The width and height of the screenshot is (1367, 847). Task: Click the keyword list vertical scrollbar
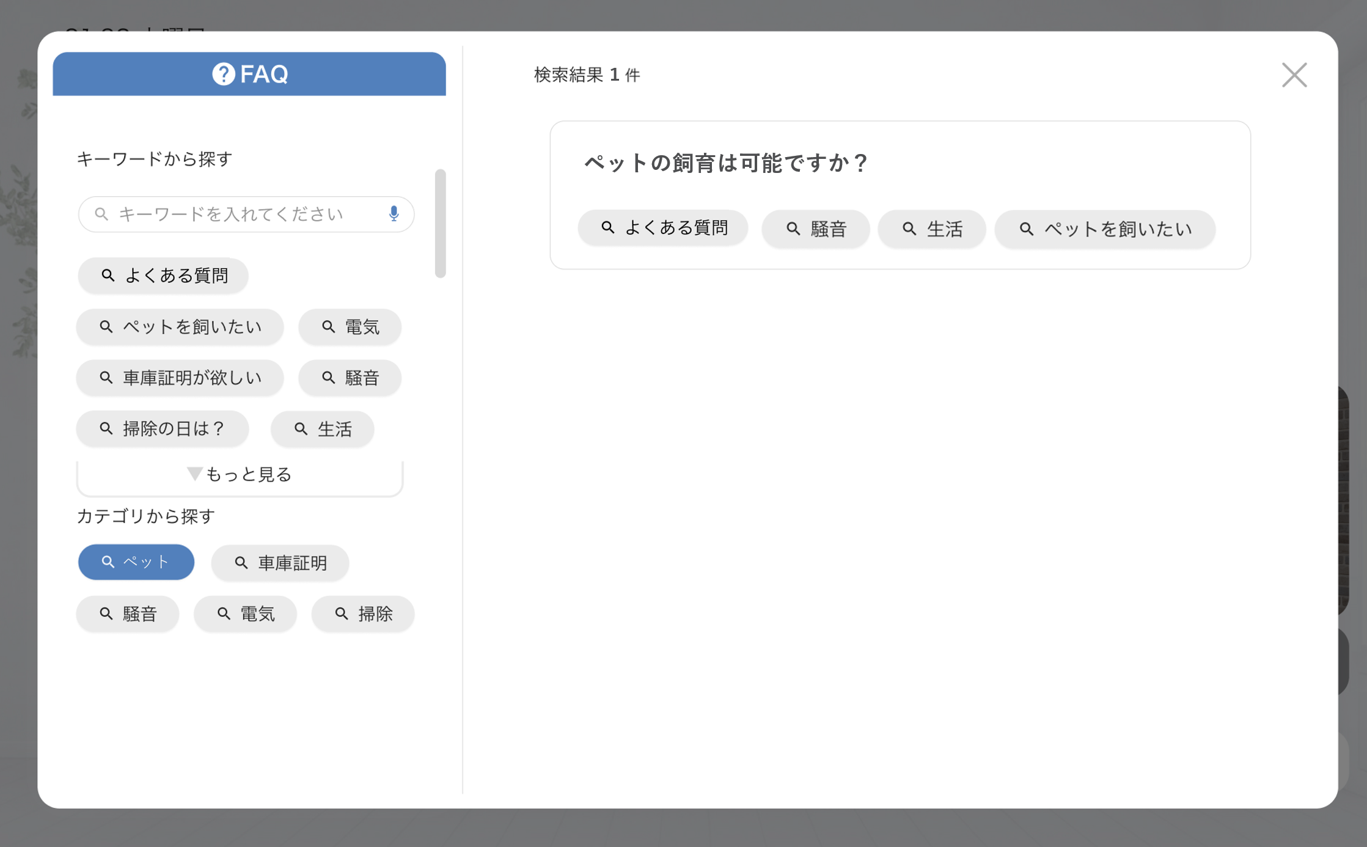440,223
